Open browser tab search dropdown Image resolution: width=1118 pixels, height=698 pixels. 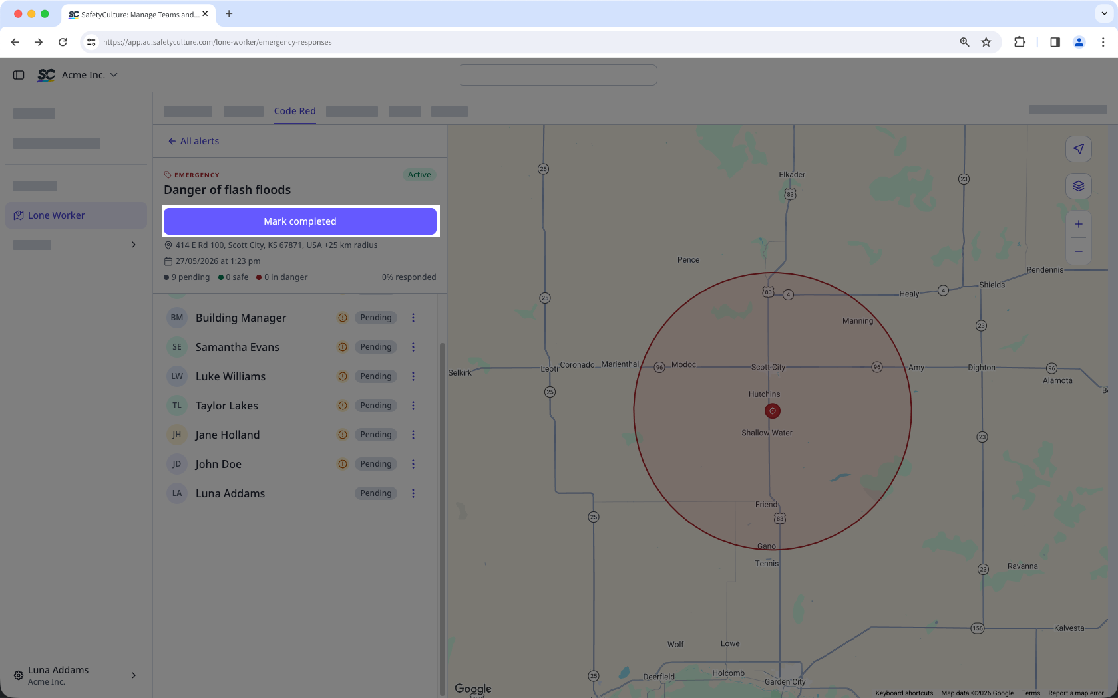pos(1105,13)
